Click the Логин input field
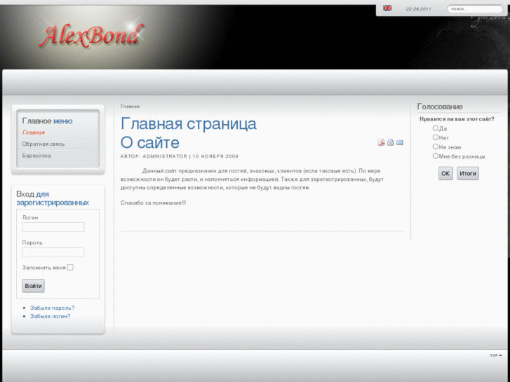Screen dimensions: 510x382 (x=53, y=227)
